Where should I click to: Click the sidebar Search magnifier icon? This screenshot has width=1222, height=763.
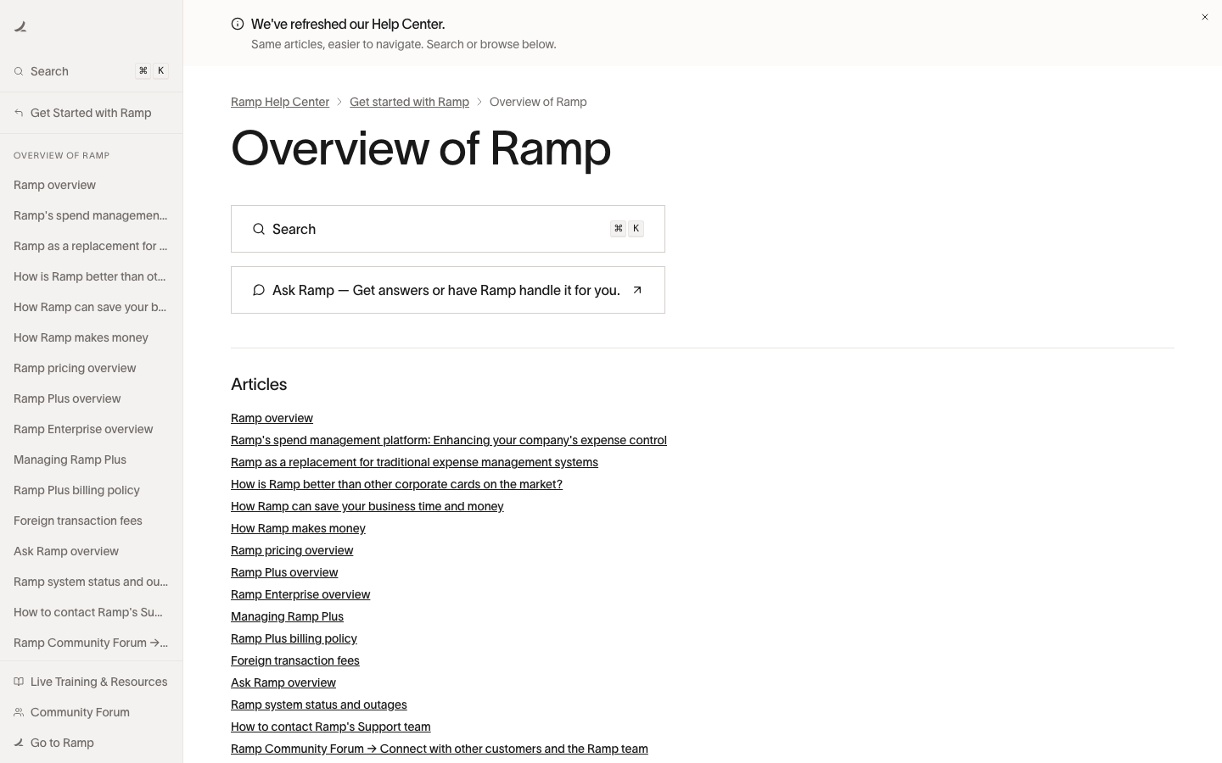(19, 71)
